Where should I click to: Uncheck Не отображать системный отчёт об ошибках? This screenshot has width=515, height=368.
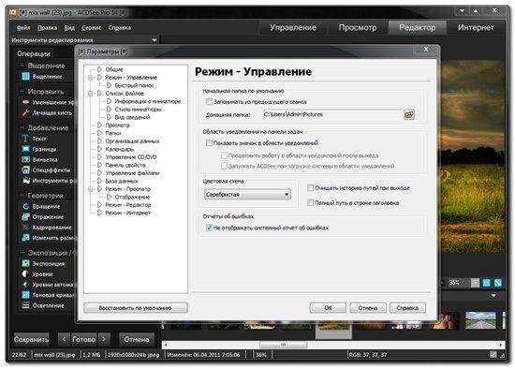point(209,228)
